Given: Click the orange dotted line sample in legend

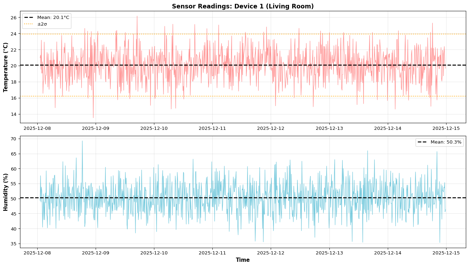Looking at the screenshot, I should tap(28, 24).
